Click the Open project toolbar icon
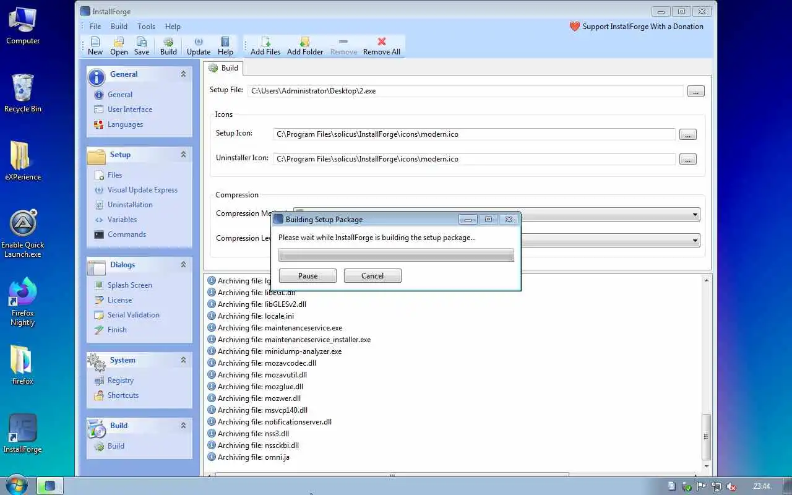The image size is (792, 495). (119, 46)
